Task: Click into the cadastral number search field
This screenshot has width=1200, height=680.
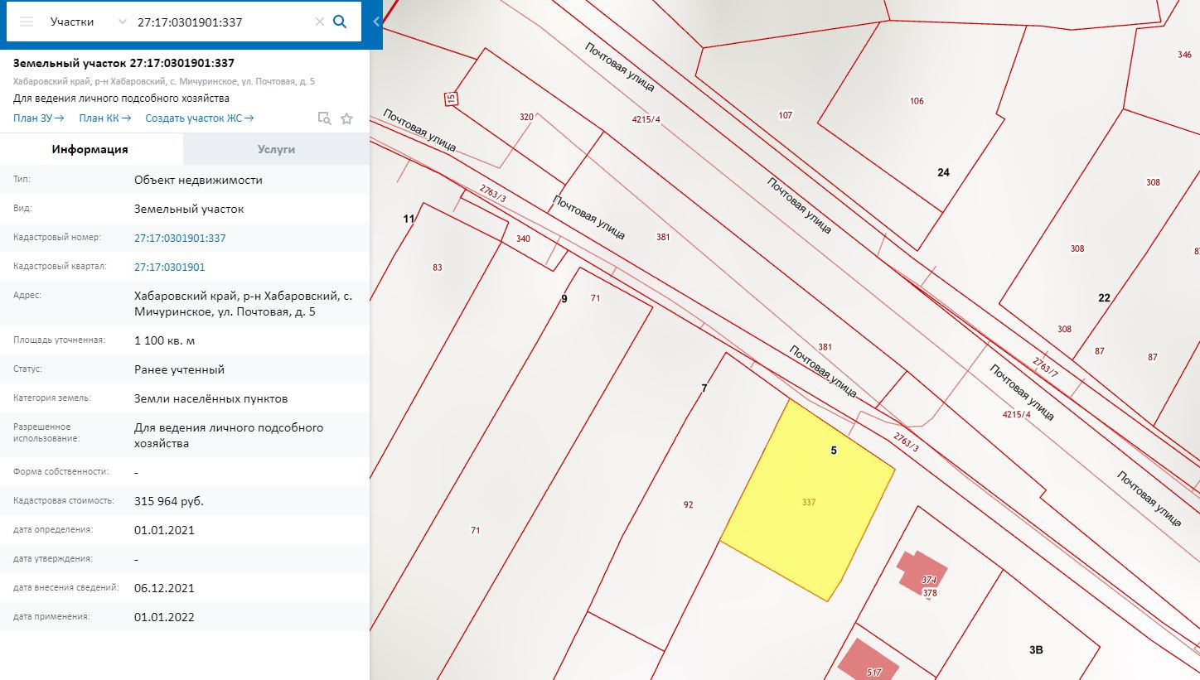Action: click(220, 22)
